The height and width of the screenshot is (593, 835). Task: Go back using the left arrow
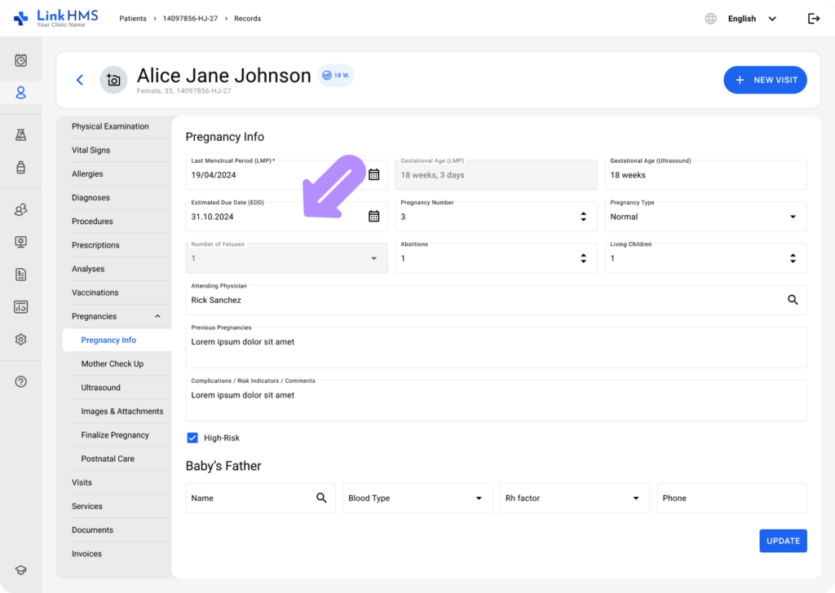80,80
